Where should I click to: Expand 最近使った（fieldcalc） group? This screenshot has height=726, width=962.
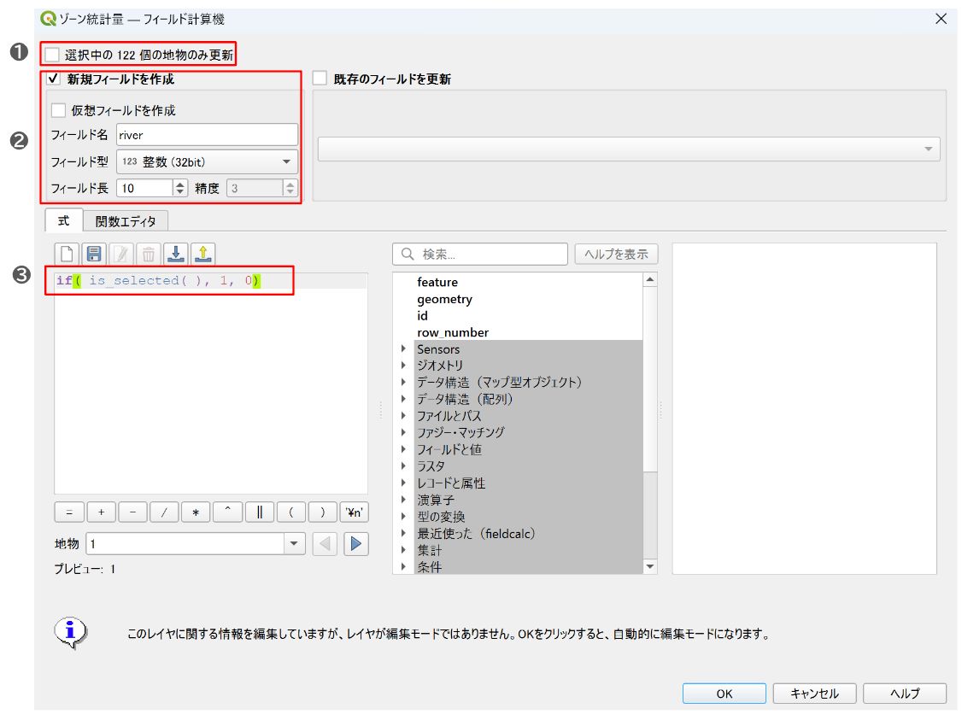[403, 534]
